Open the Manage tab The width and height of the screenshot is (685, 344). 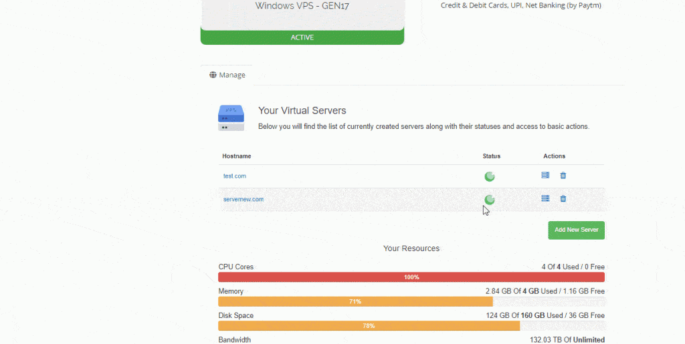coord(227,75)
